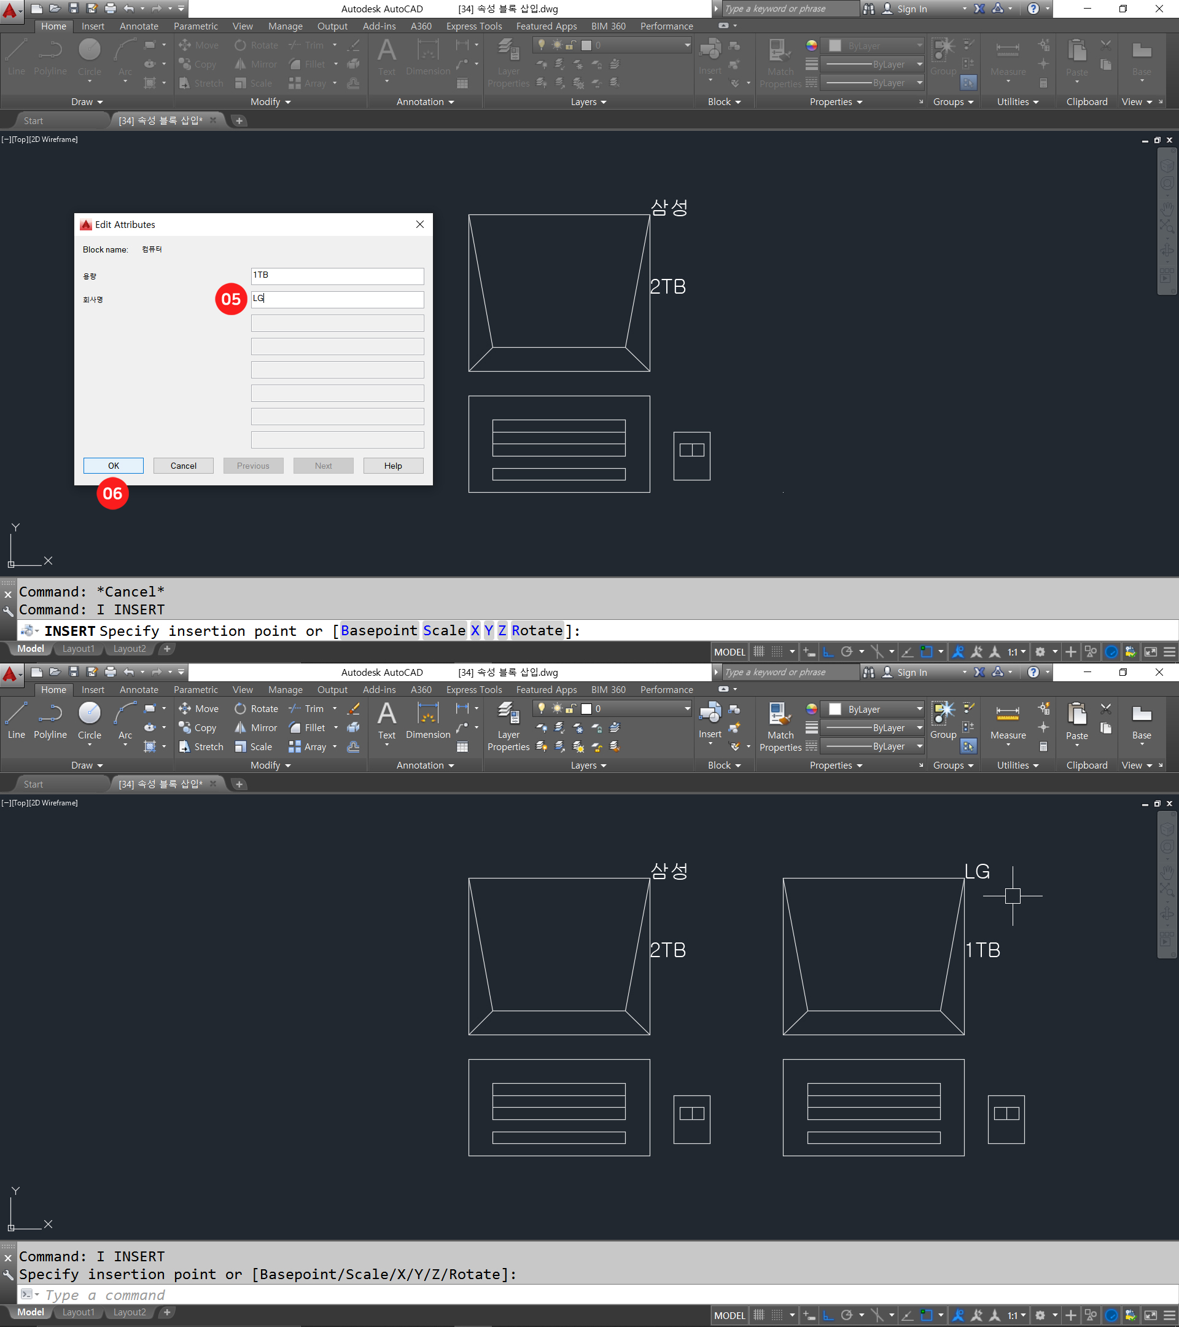This screenshot has width=1179, height=1327.
Task: Toggle Dynamic Input in the lower status bar
Action: [809, 1315]
